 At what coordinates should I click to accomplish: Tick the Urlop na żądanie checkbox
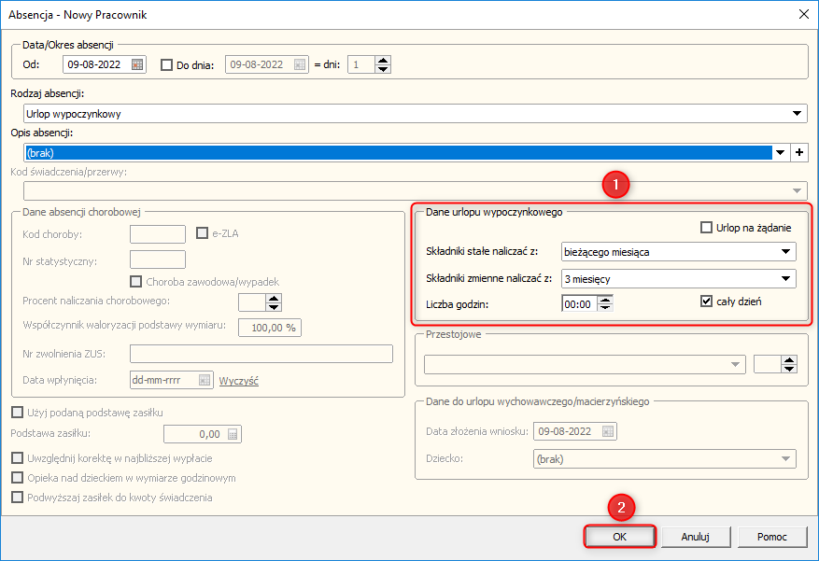pyautogui.click(x=707, y=228)
